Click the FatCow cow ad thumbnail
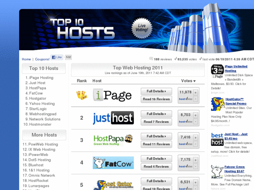 coord(217,172)
